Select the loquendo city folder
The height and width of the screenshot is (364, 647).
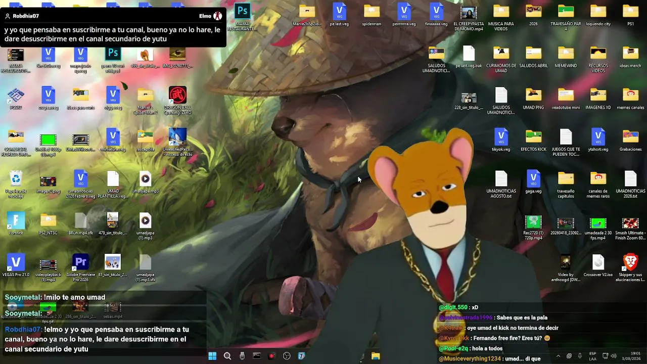click(598, 15)
